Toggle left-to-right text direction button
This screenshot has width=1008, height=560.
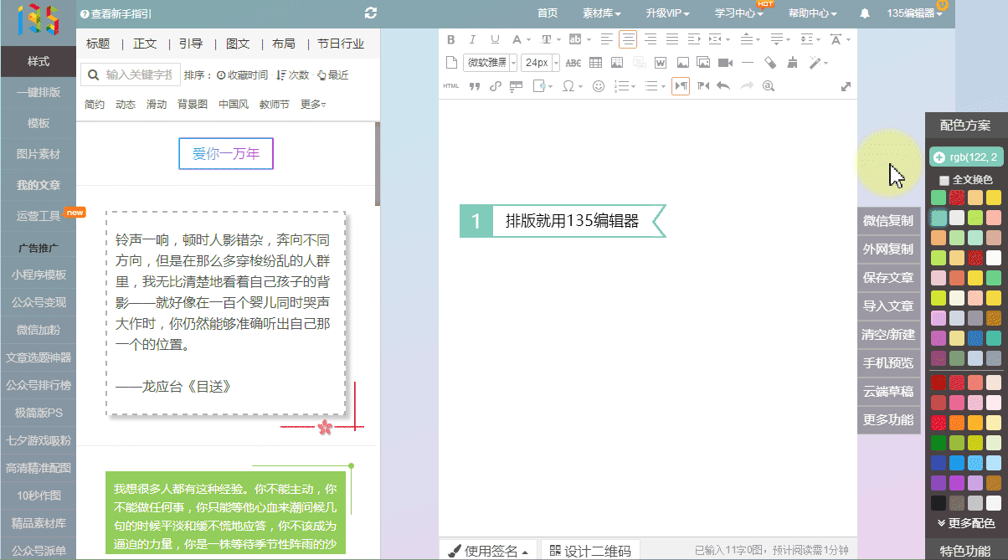click(x=680, y=85)
